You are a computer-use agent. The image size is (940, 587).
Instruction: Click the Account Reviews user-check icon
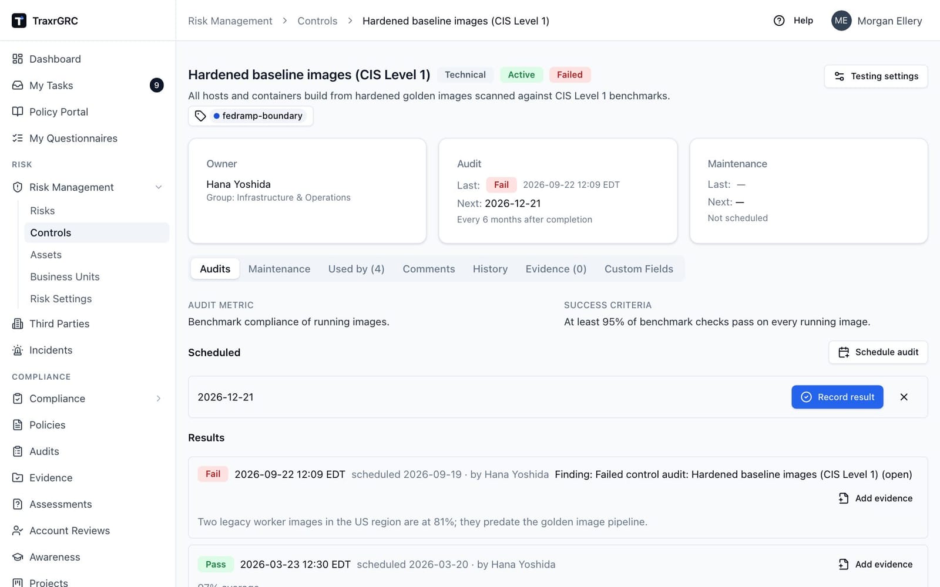pyautogui.click(x=18, y=530)
